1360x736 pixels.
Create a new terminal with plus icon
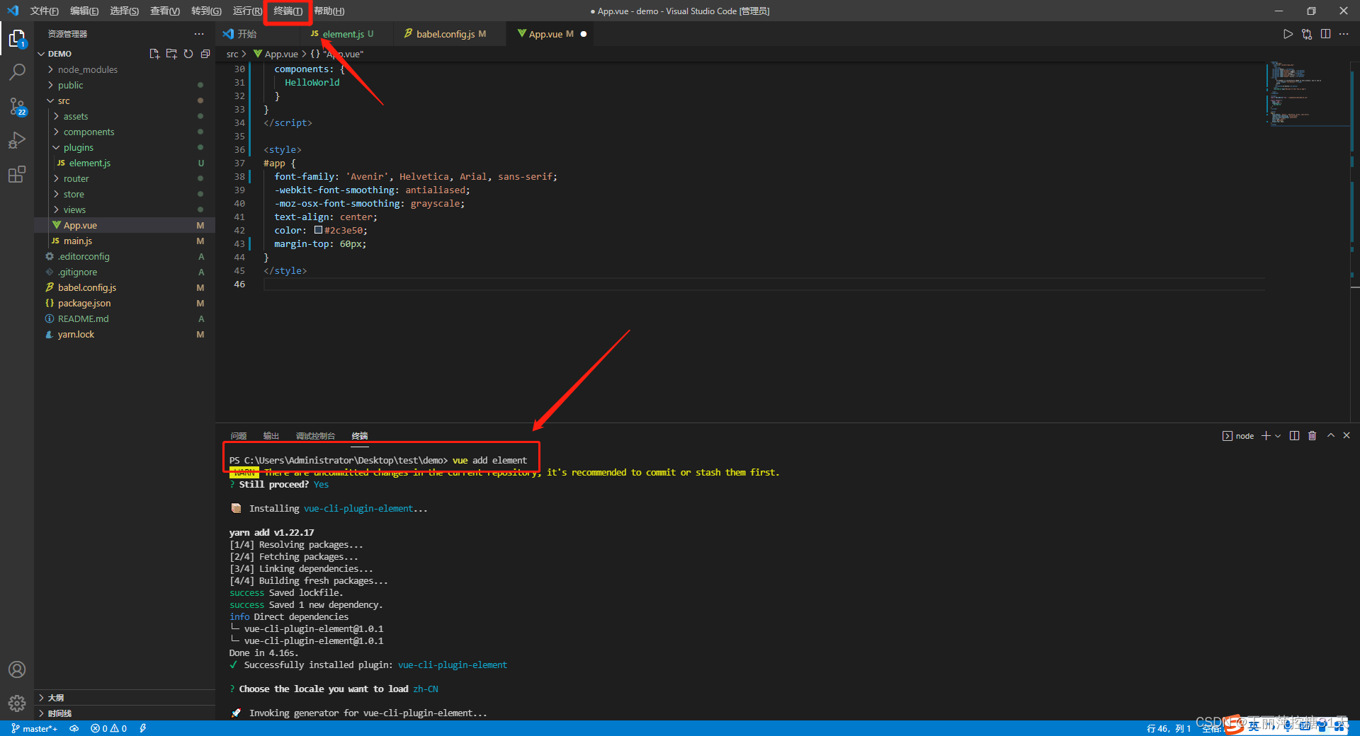(x=1265, y=436)
